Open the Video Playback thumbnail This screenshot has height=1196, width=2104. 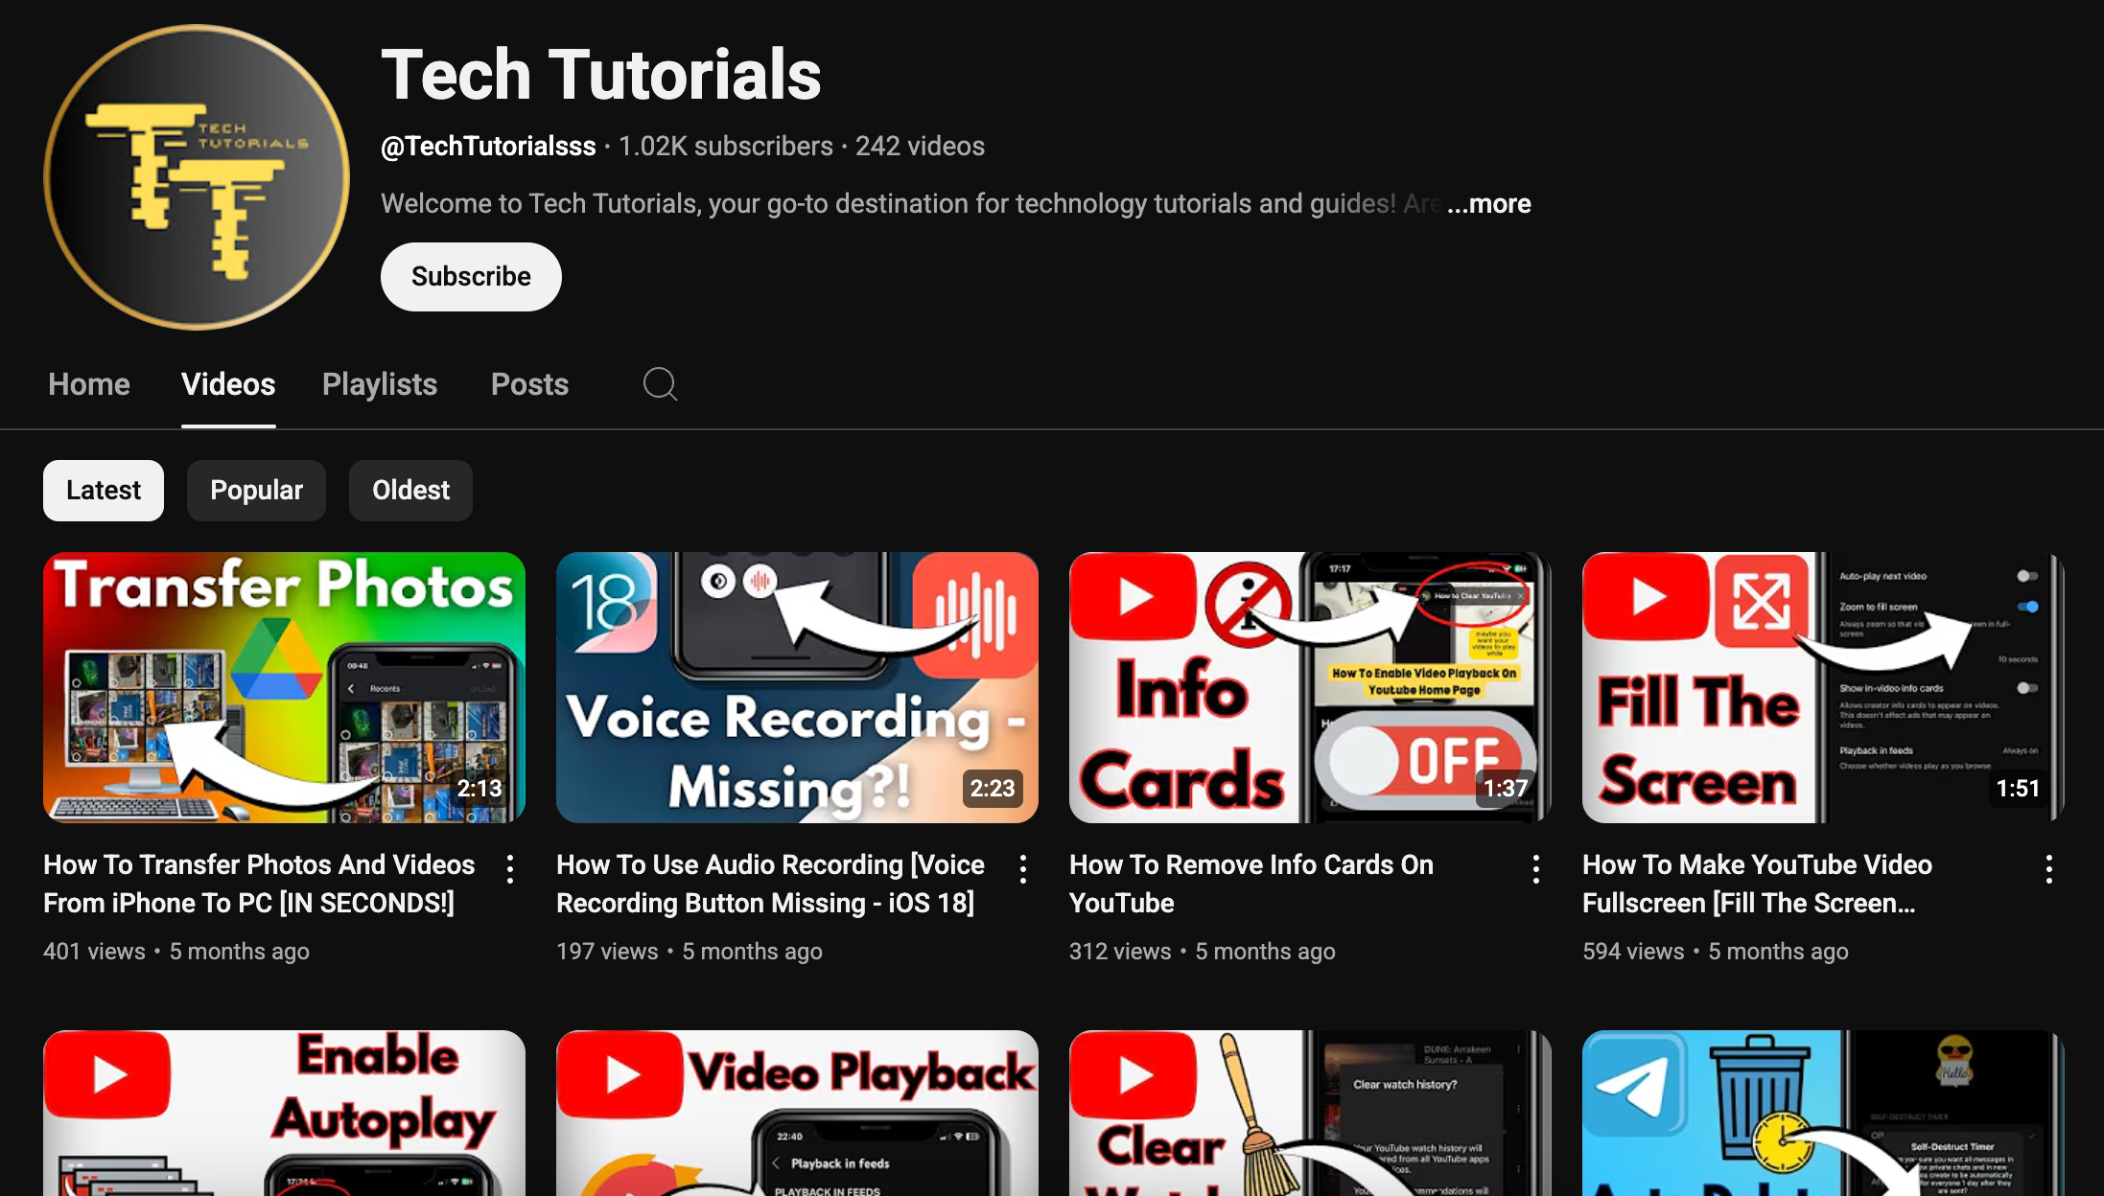point(797,1113)
